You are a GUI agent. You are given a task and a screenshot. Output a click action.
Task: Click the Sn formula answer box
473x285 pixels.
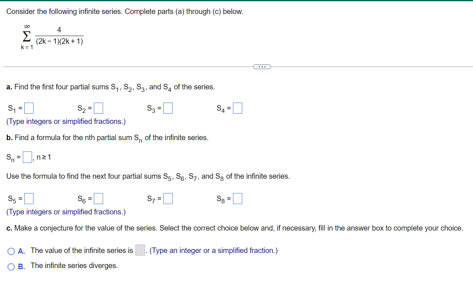[27, 157]
